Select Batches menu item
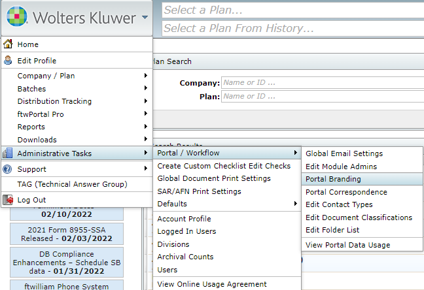424x290 pixels. (77, 89)
